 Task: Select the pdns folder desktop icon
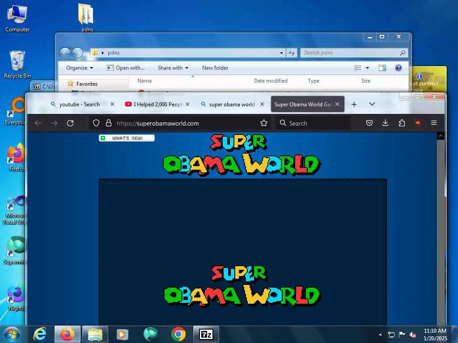click(87, 17)
